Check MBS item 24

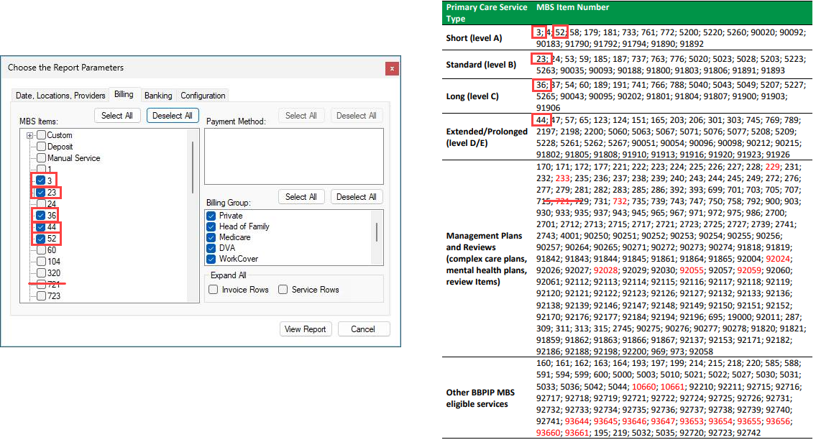pyautogui.click(x=42, y=203)
